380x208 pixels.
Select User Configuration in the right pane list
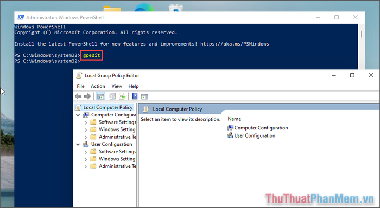tap(255, 135)
